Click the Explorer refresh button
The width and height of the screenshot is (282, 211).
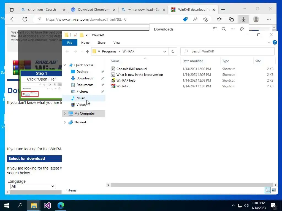click(x=173, y=51)
